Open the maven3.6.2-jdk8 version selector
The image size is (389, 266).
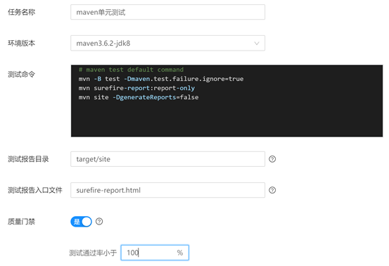(167, 43)
